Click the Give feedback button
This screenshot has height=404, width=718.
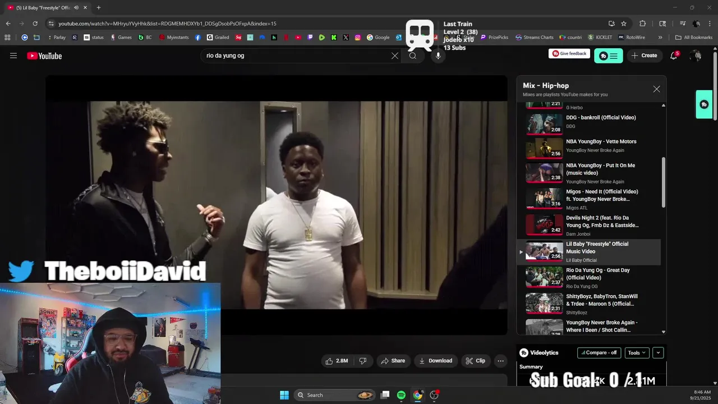(x=569, y=53)
